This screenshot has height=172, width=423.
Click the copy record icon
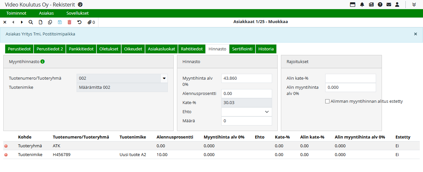[x=50, y=22]
